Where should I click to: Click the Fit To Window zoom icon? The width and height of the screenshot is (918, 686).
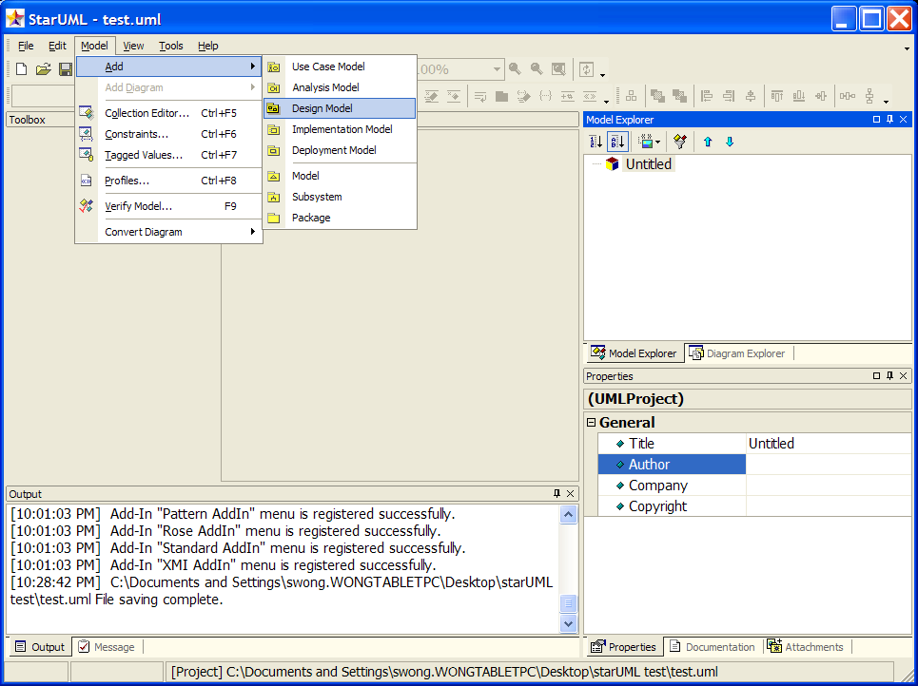click(558, 69)
